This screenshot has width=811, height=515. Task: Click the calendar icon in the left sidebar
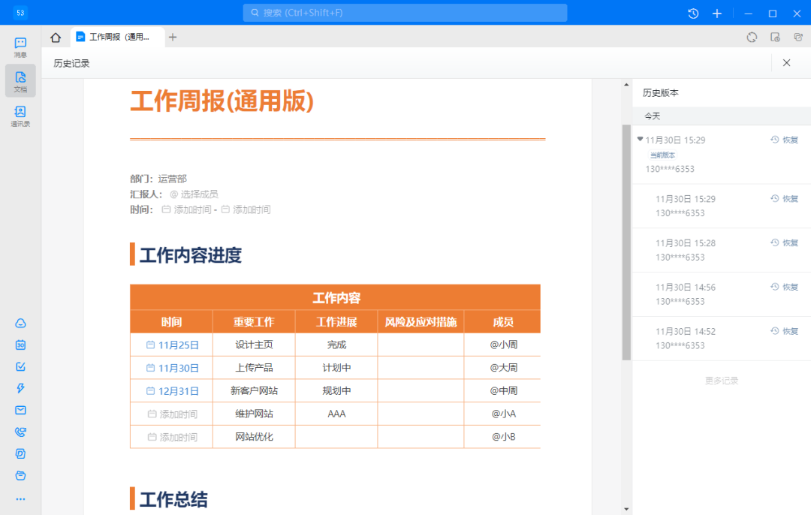point(20,345)
